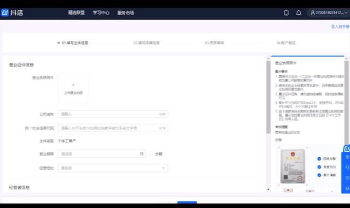
Task: Click the user avatar icon in header
Action: (313, 13)
